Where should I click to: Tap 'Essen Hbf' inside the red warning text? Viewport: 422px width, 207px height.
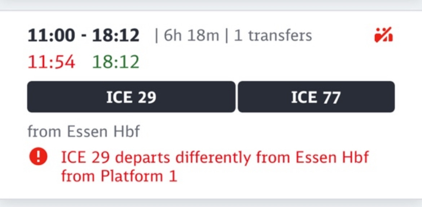(332, 158)
